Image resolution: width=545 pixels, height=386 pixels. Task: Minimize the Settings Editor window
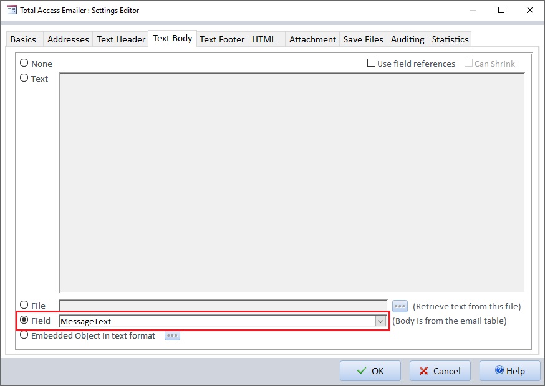[473, 10]
